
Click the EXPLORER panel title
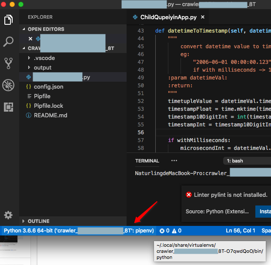coord(40,17)
